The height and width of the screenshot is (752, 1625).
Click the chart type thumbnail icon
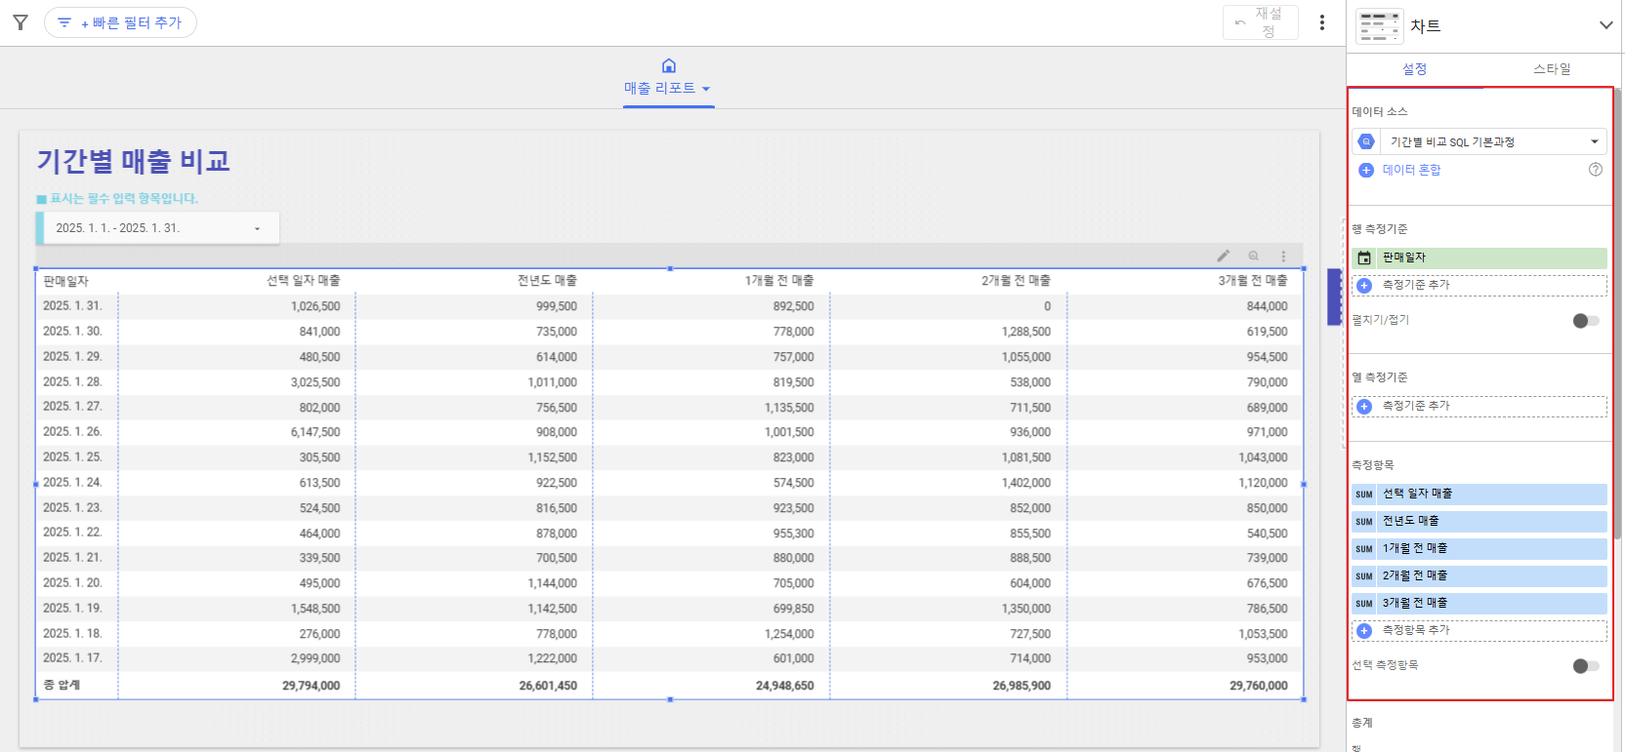tap(1379, 26)
